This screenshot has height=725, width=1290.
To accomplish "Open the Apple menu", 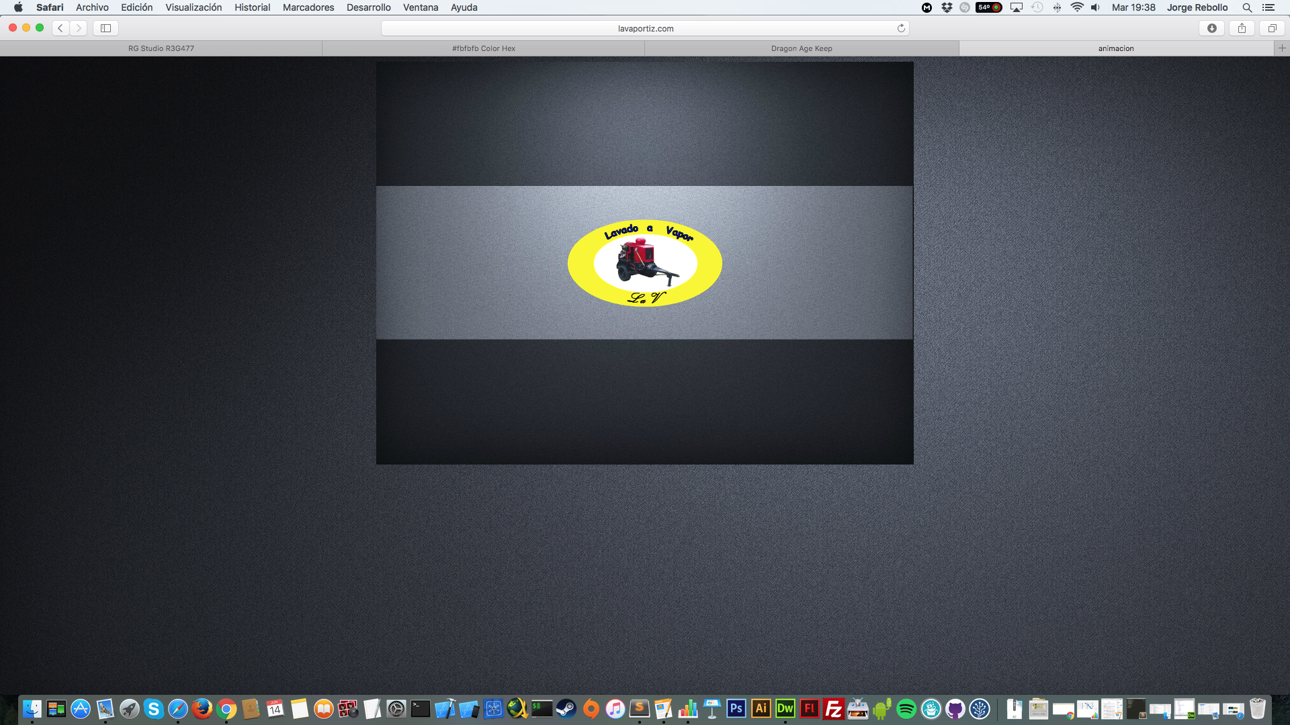I will pos(18,7).
